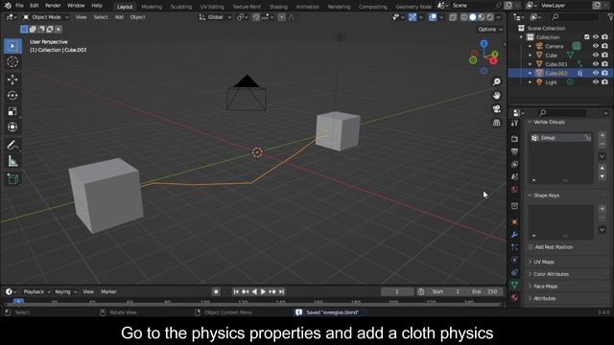Jump to the timeline start frame
This screenshot has width=614, height=345.
click(236, 291)
